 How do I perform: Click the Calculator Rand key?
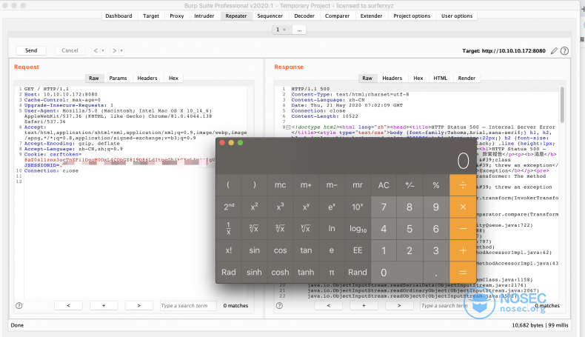pos(358,273)
